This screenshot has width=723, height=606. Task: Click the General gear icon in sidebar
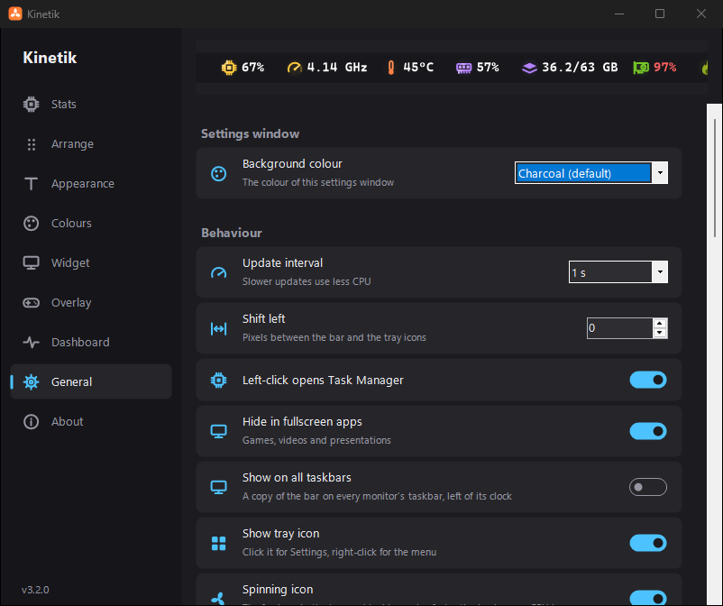31,381
